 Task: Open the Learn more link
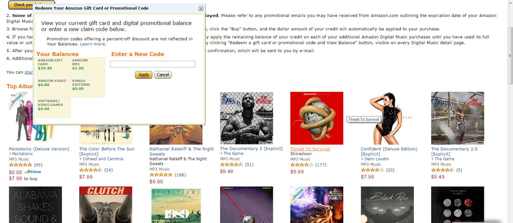pyautogui.click(x=92, y=44)
